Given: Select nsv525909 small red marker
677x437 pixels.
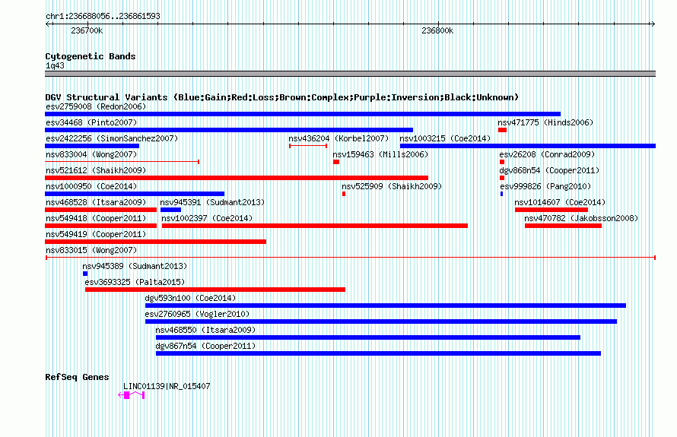Looking at the screenshot, I should (344, 194).
